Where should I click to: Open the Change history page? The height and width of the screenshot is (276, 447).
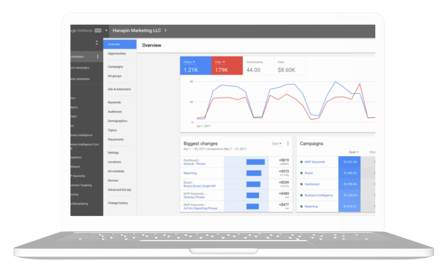tap(118, 203)
